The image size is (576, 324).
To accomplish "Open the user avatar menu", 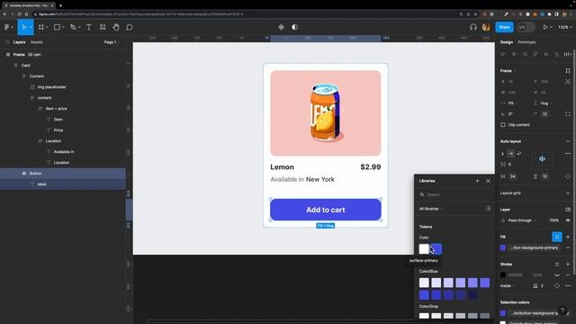I will 486,27.
